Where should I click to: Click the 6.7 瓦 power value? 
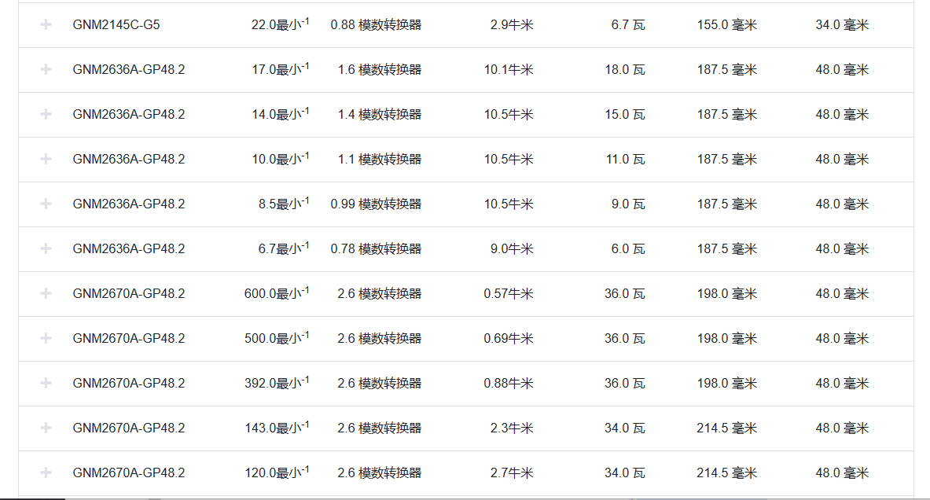pyautogui.click(x=627, y=25)
